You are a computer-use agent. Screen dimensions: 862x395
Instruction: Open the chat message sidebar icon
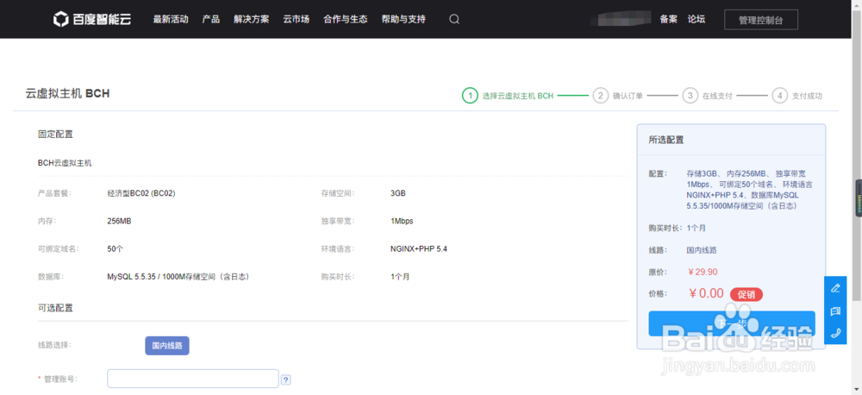tap(835, 311)
